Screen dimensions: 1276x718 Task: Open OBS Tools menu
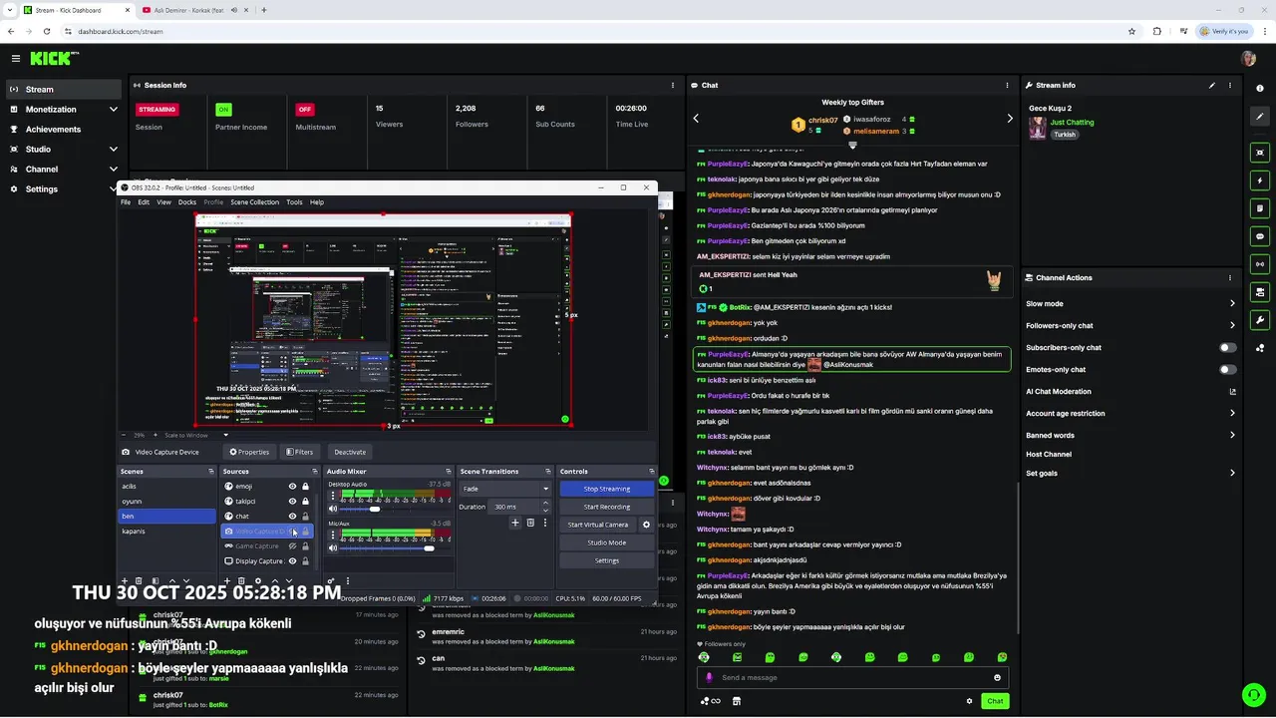point(294,202)
